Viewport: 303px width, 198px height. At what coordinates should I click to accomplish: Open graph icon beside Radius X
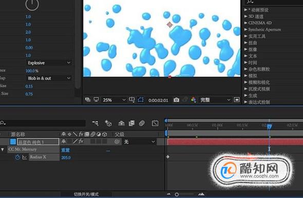pos(24,157)
